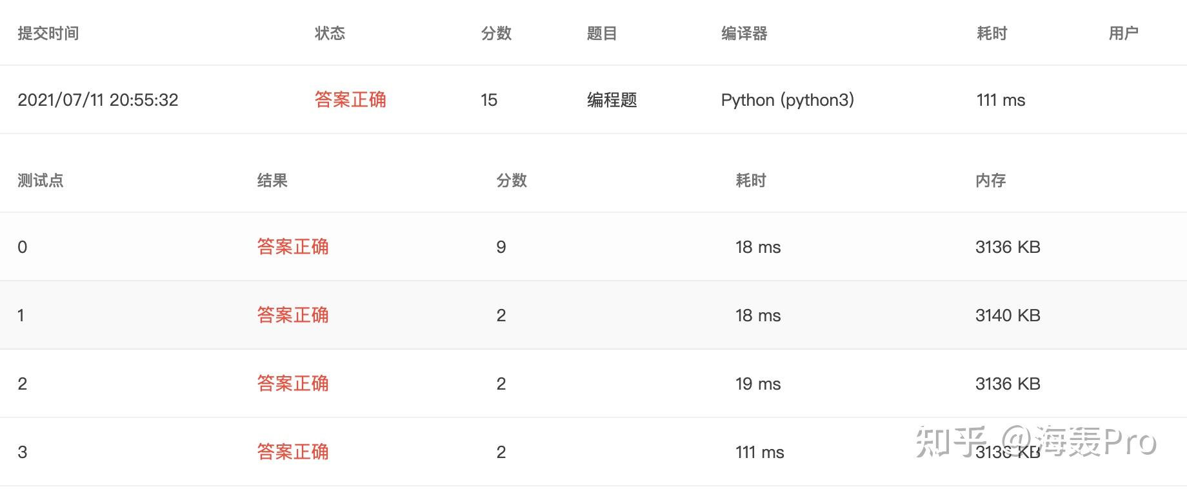Click the submission status 答案正确 in top row

pos(350,99)
